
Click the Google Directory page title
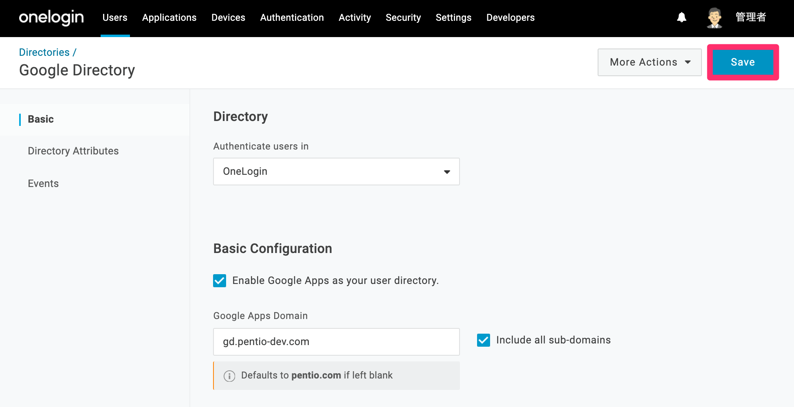point(77,70)
